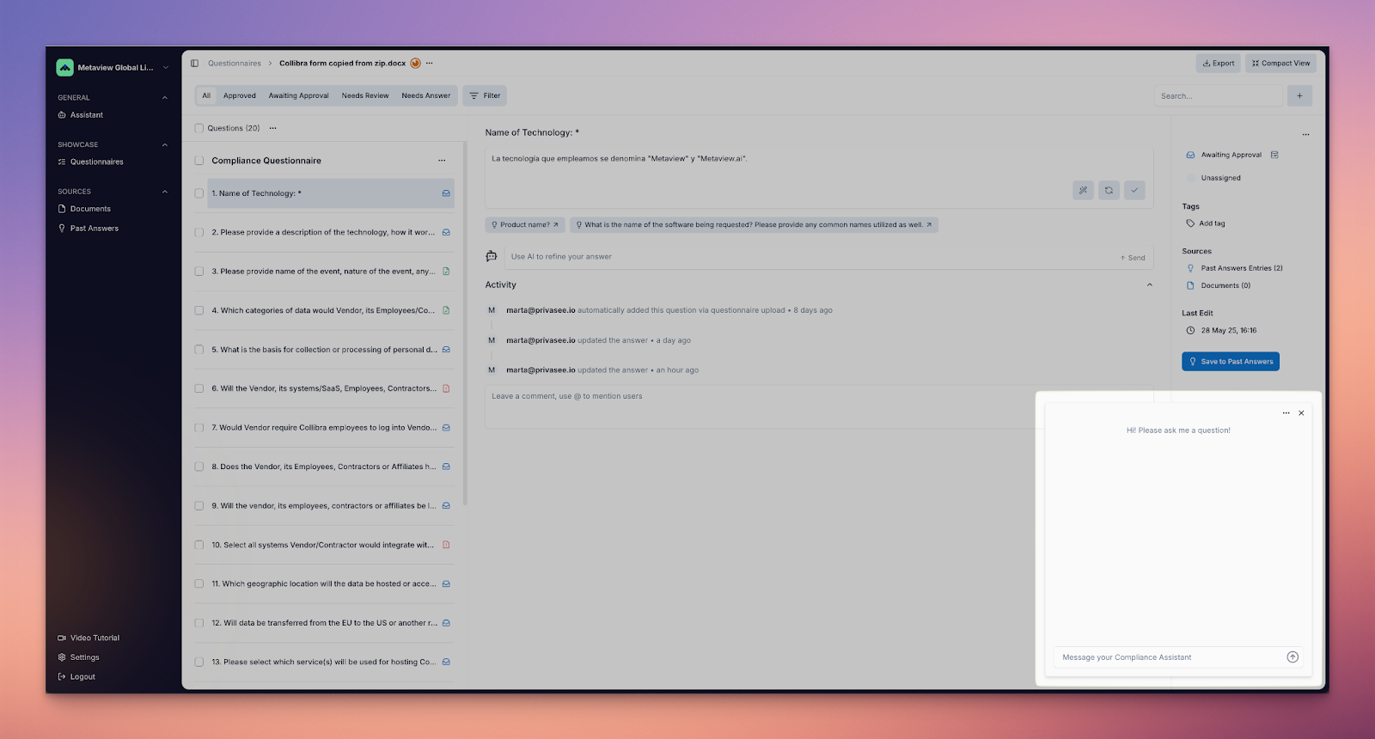This screenshot has width=1375, height=739.
Task: Open the Metaview Global workspace dropdown
Action: pyautogui.click(x=166, y=68)
